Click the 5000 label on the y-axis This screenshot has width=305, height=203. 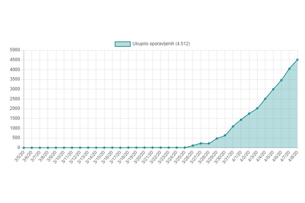click(x=14, y=50)
